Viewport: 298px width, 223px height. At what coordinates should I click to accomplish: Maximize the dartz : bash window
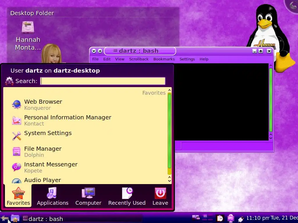click(x=261, y=51)
